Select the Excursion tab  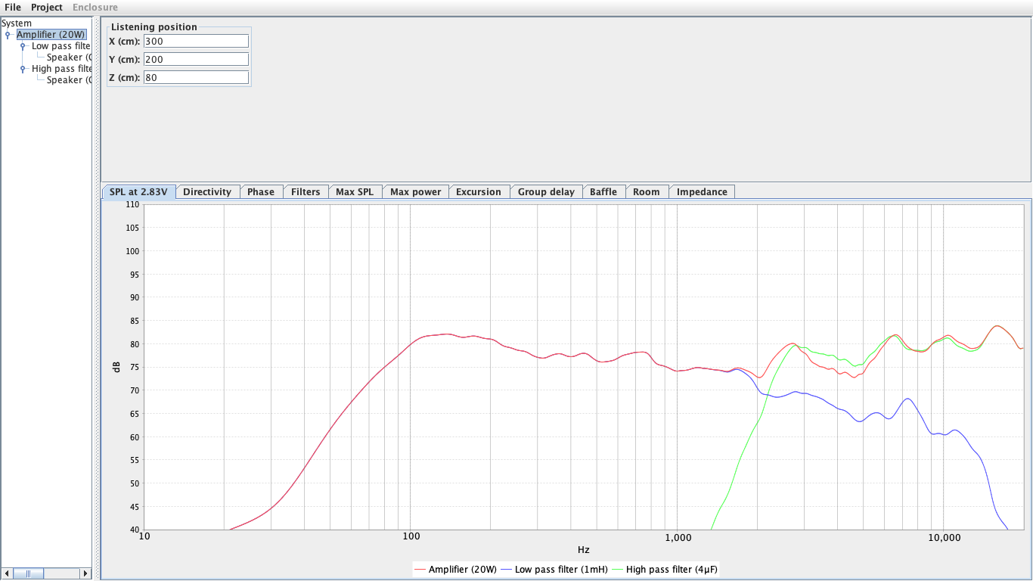pyautogui.click(x=479, y=191)
